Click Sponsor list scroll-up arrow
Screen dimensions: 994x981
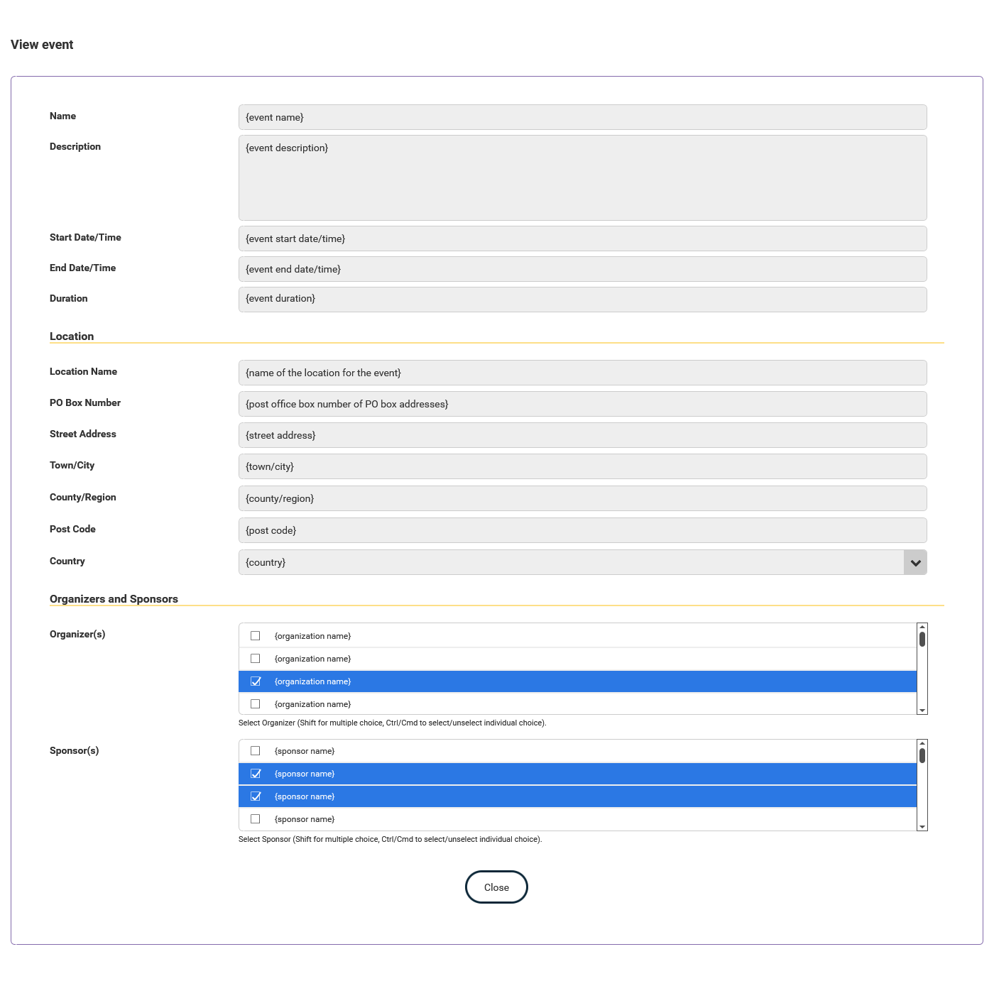click(922, 743)
